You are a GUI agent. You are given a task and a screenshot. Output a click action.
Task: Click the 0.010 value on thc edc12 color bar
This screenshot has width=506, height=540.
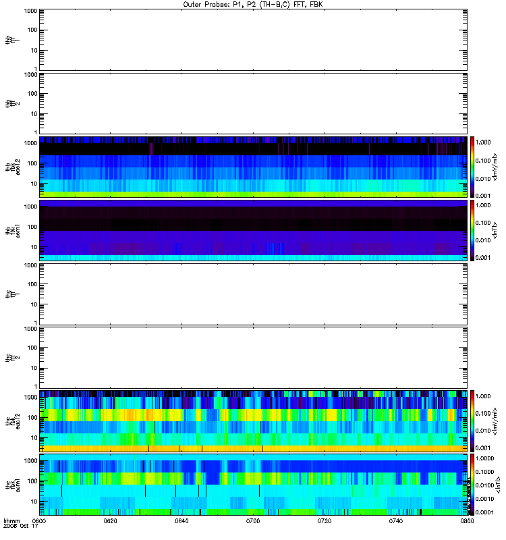tap(483, 431)
